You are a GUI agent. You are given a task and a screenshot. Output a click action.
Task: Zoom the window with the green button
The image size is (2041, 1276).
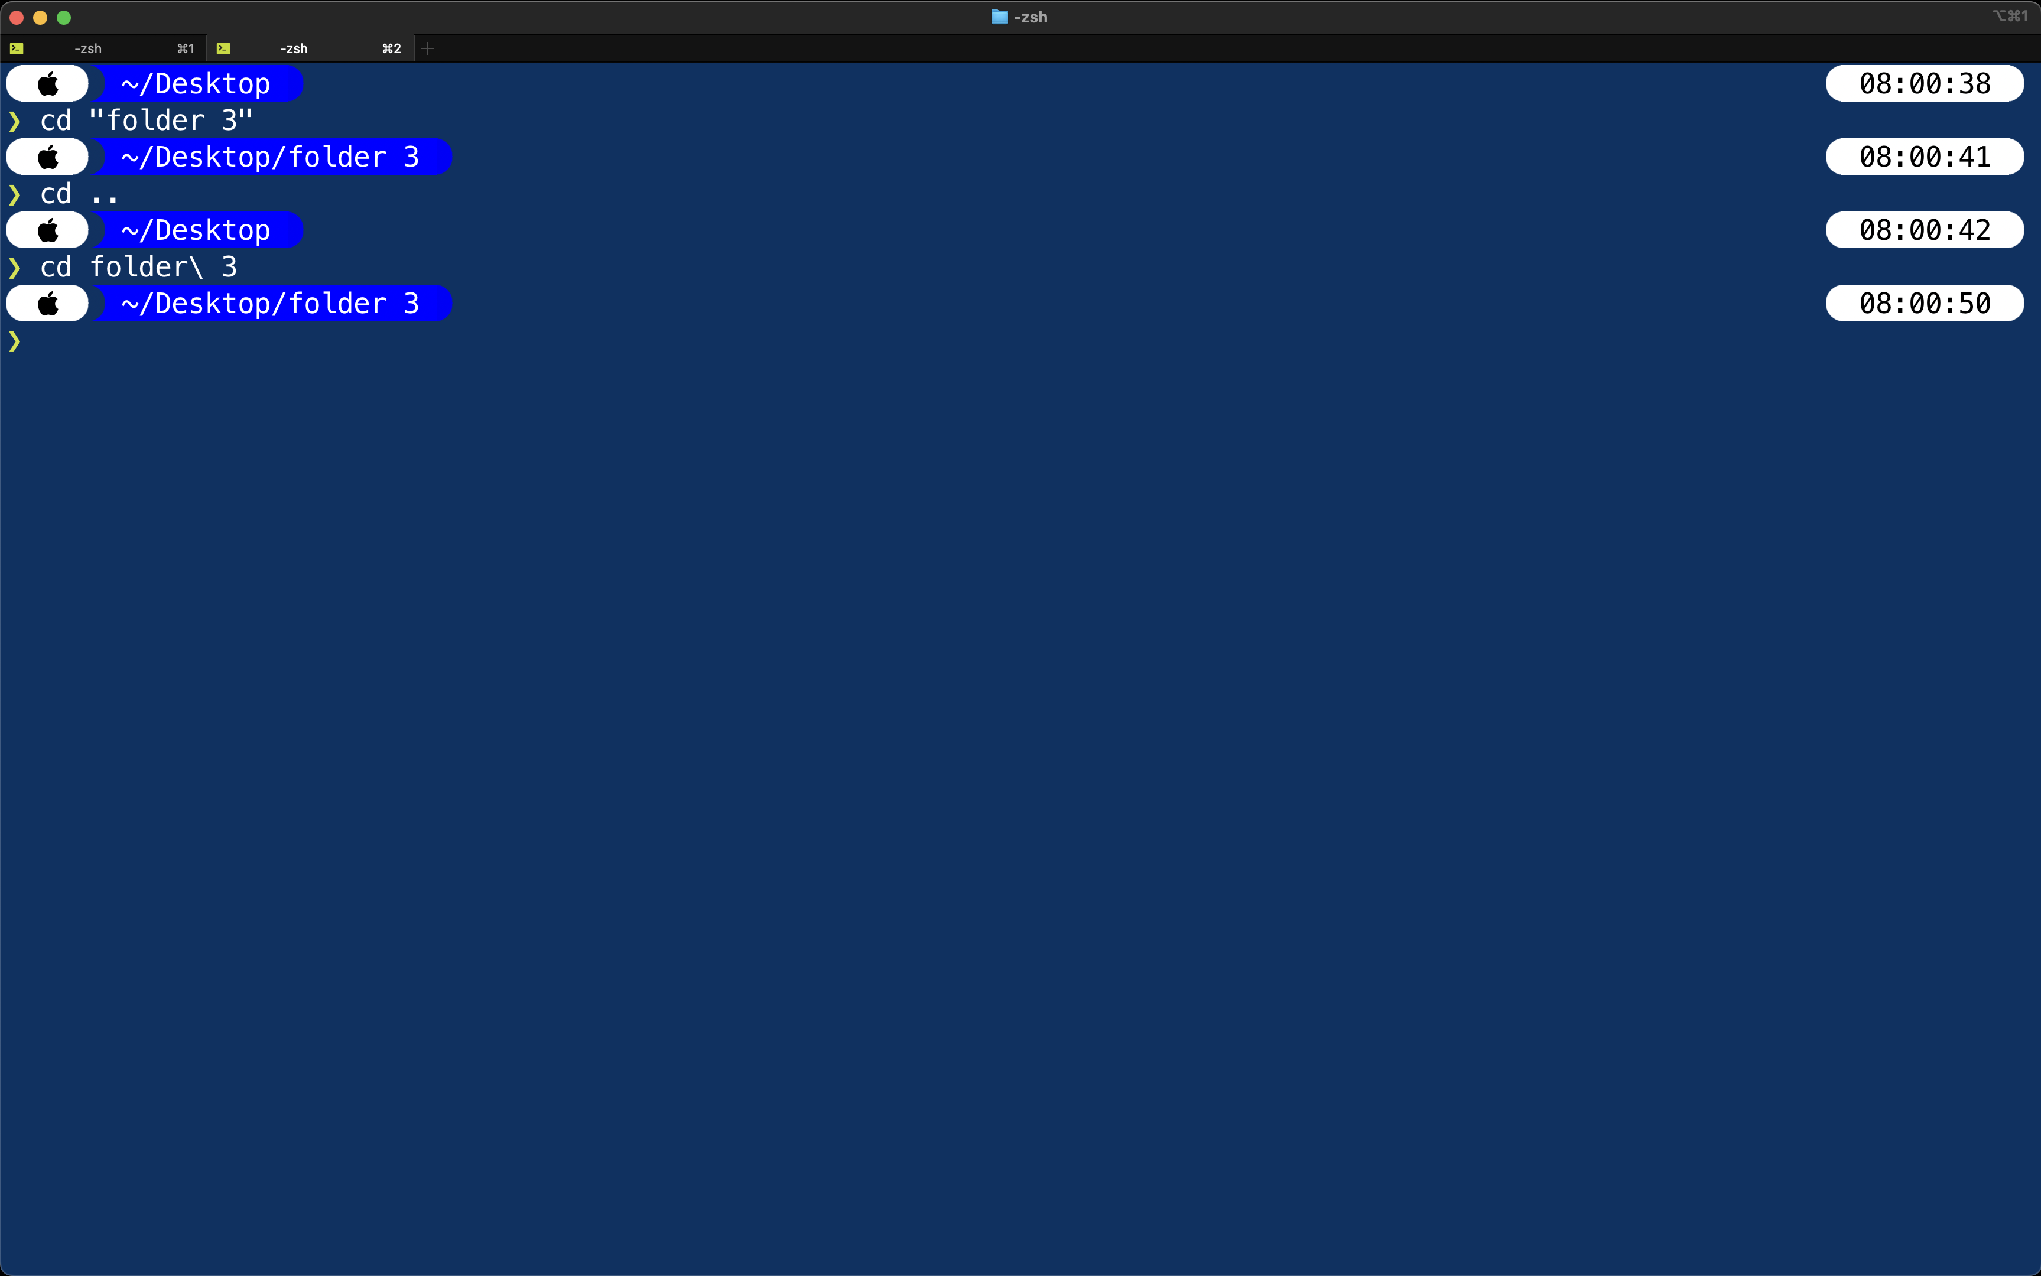pos(63,17)
